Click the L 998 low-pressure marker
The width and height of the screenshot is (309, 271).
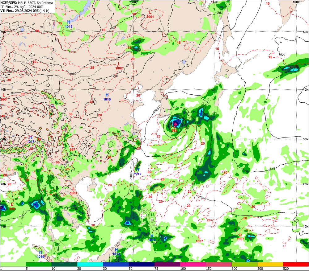[x=12, y=207]
